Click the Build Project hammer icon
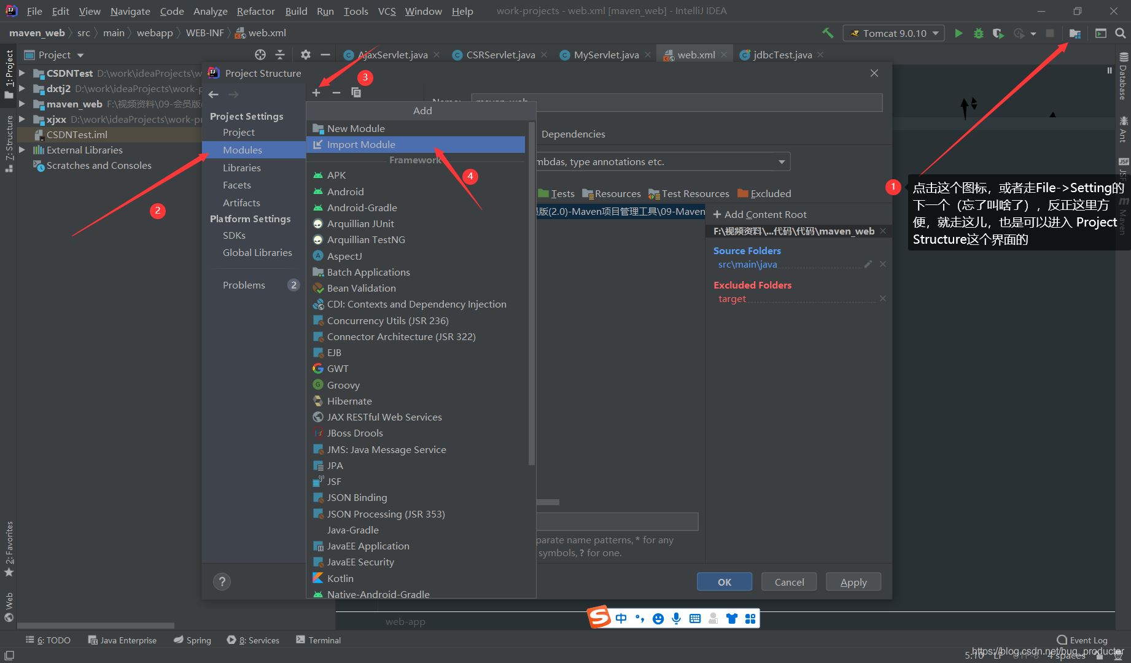The width and height of the screenshot is (1131, 663). [x=828, y=33]
